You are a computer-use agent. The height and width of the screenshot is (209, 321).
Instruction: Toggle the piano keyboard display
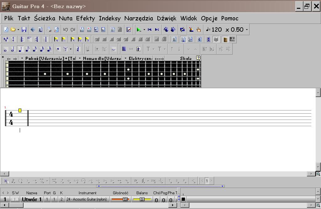pos(232,39)
